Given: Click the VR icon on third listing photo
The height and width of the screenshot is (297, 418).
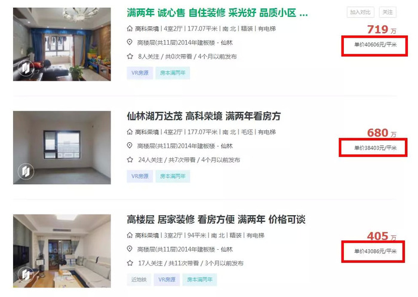Looking at the screenshot, I should pyautogui.click(x=26, y=274).
